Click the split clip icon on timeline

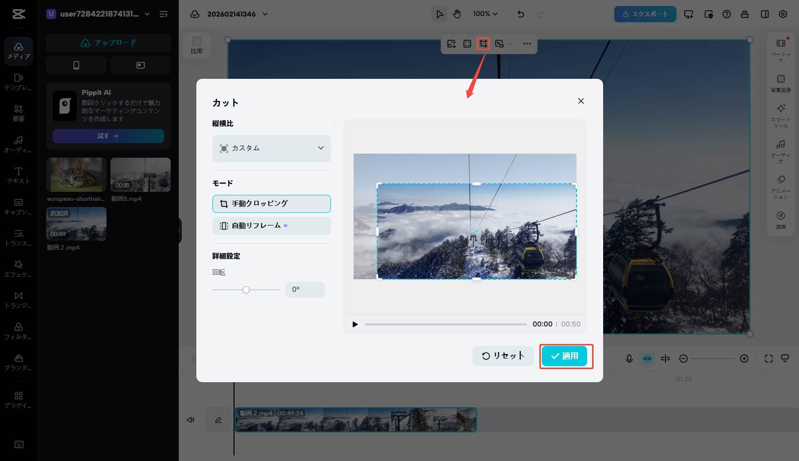click(x=665, y=359)
